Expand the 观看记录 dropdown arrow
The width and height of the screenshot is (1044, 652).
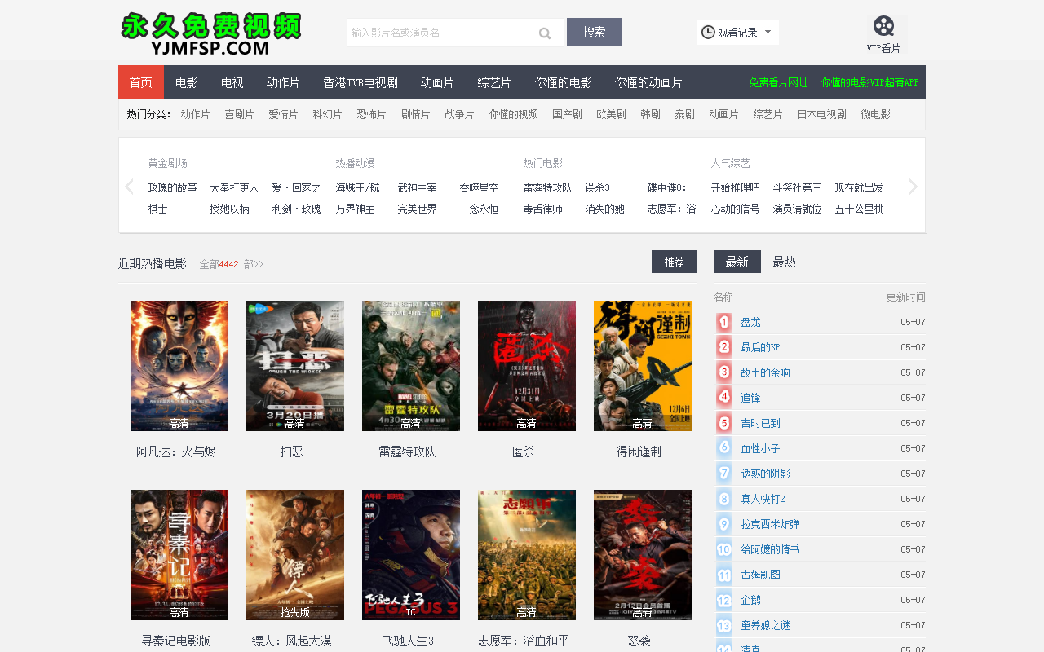pos(768,32)
